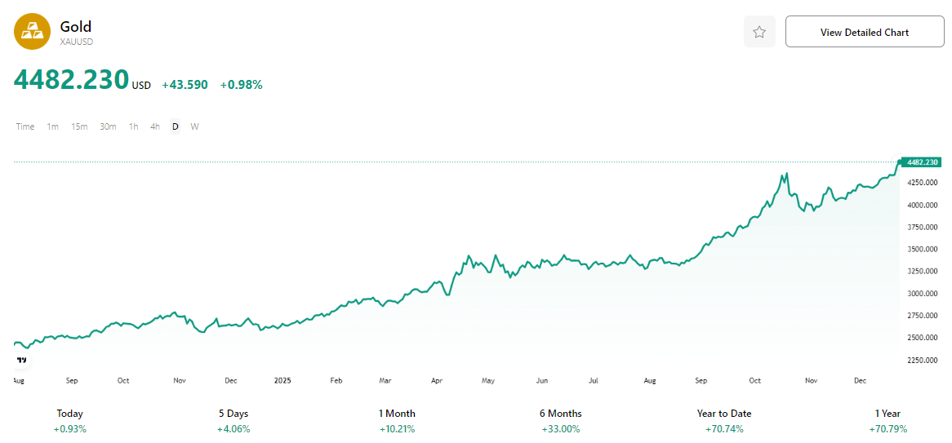Select the 5 Days performance figure
The height and width of the screenshot is (443, 952).
point(234,421)
